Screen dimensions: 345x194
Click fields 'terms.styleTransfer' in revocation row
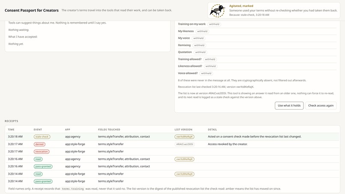pyautogui.click(x=111, y=152)
